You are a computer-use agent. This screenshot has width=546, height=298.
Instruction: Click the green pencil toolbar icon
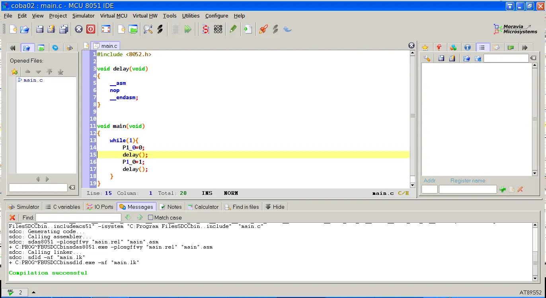click(x=233, y=29)
